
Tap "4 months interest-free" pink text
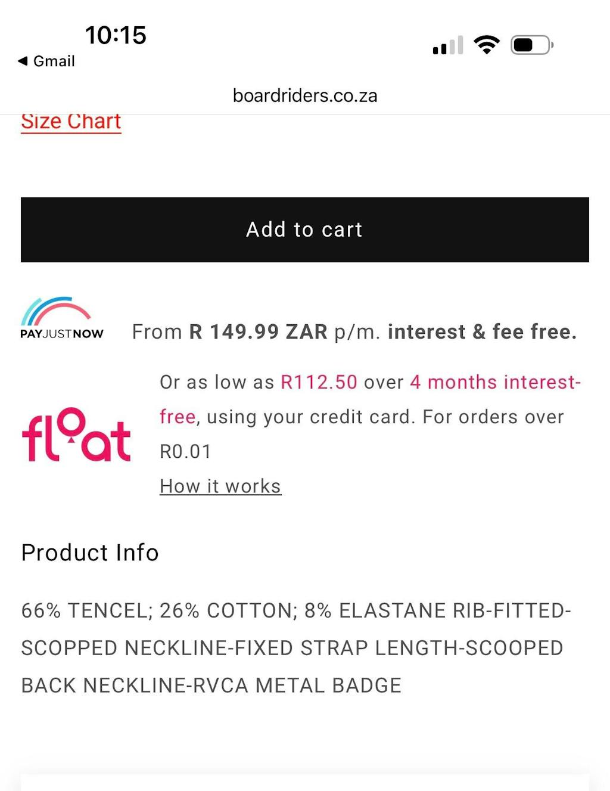pos(494,382)
